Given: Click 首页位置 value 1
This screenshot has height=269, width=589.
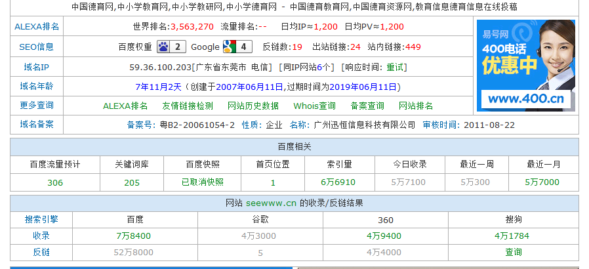Looking at the screenshot, I should tap(273, 182).
